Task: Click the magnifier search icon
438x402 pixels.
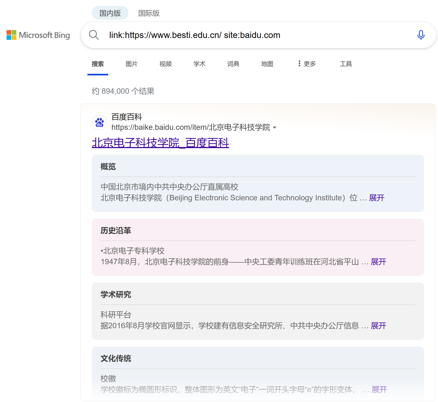Action: coord(94,35)
